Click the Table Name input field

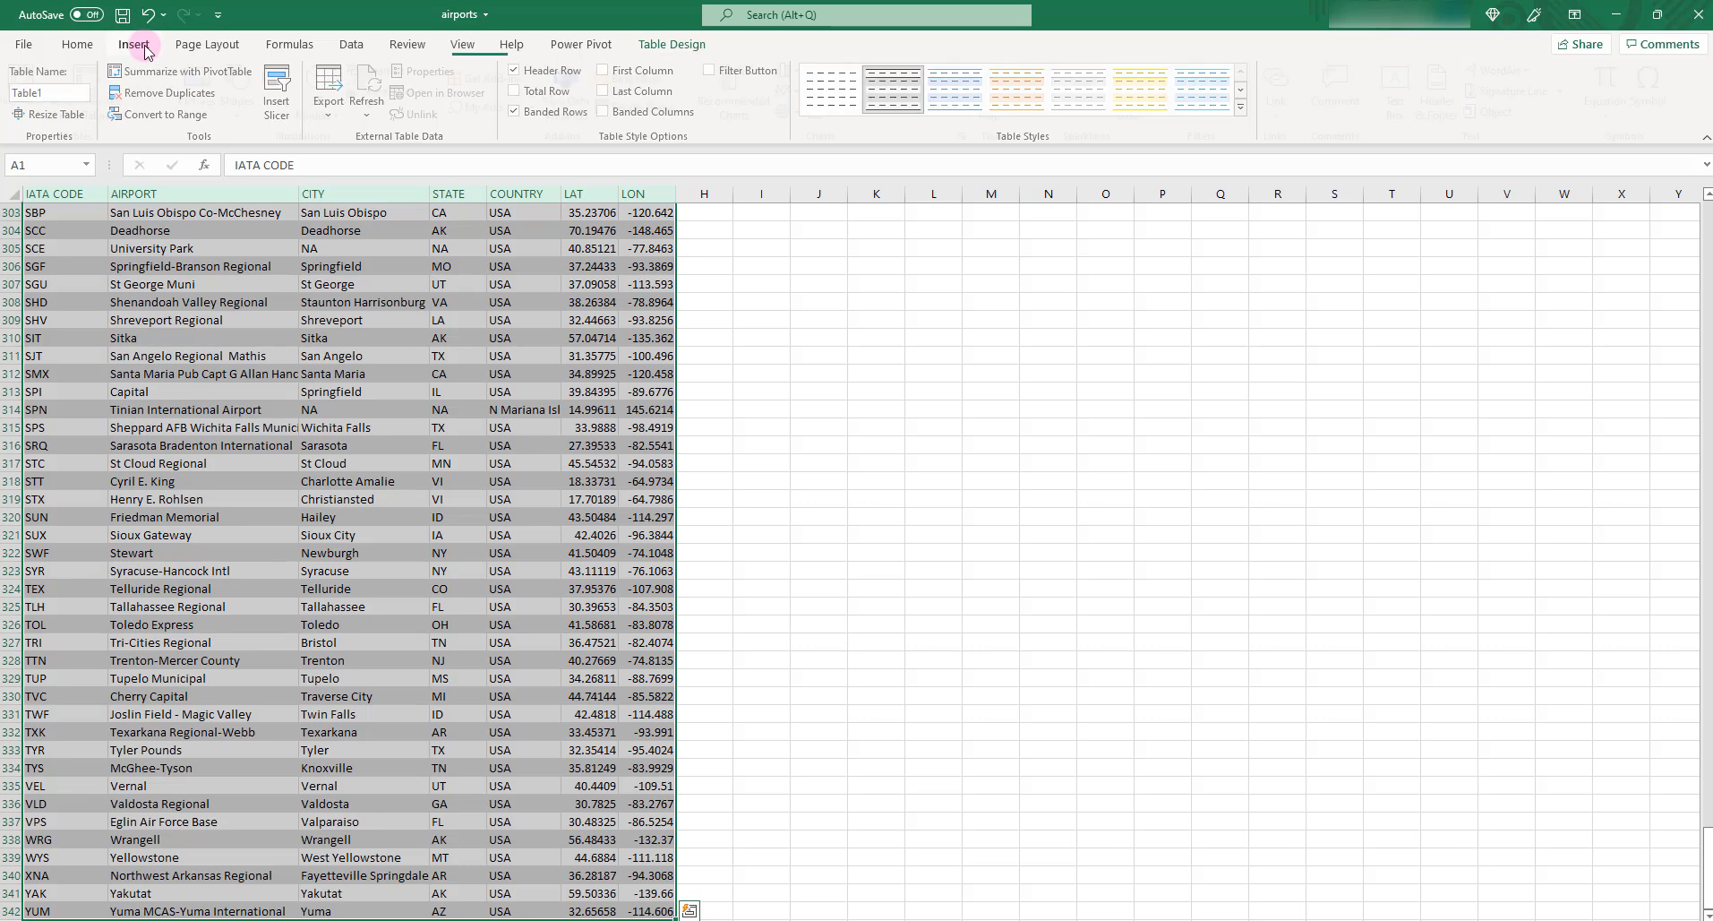[50, 92]
